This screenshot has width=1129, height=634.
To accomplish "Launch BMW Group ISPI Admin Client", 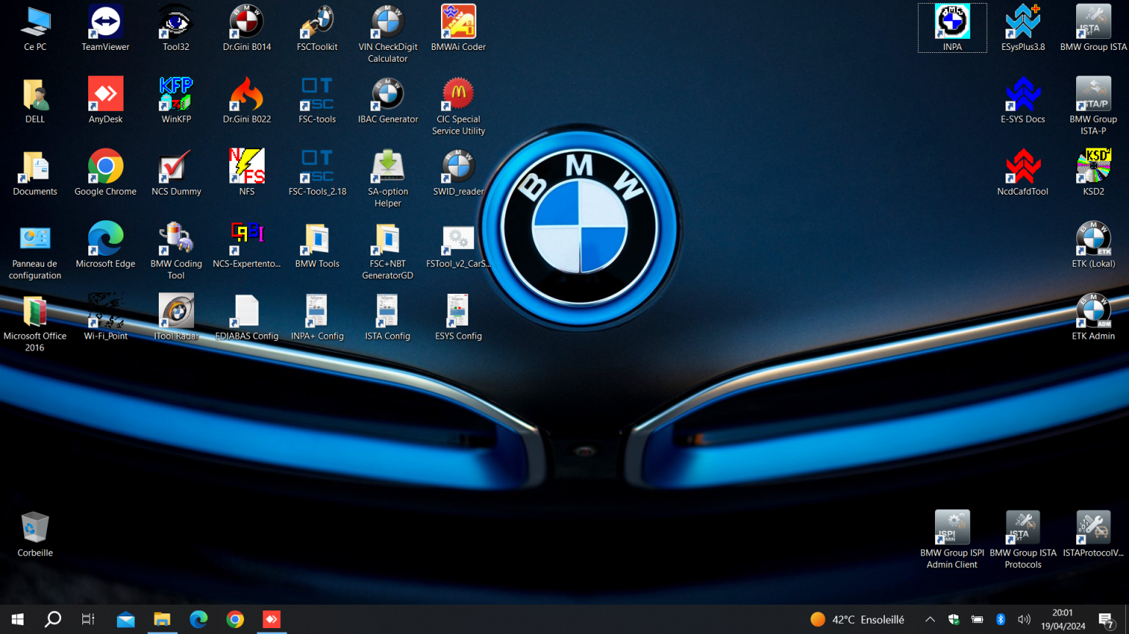I will (x=952, y=539).
